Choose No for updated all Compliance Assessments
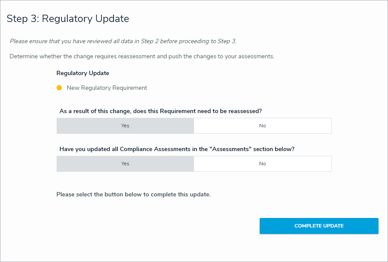 coord(262,164)
